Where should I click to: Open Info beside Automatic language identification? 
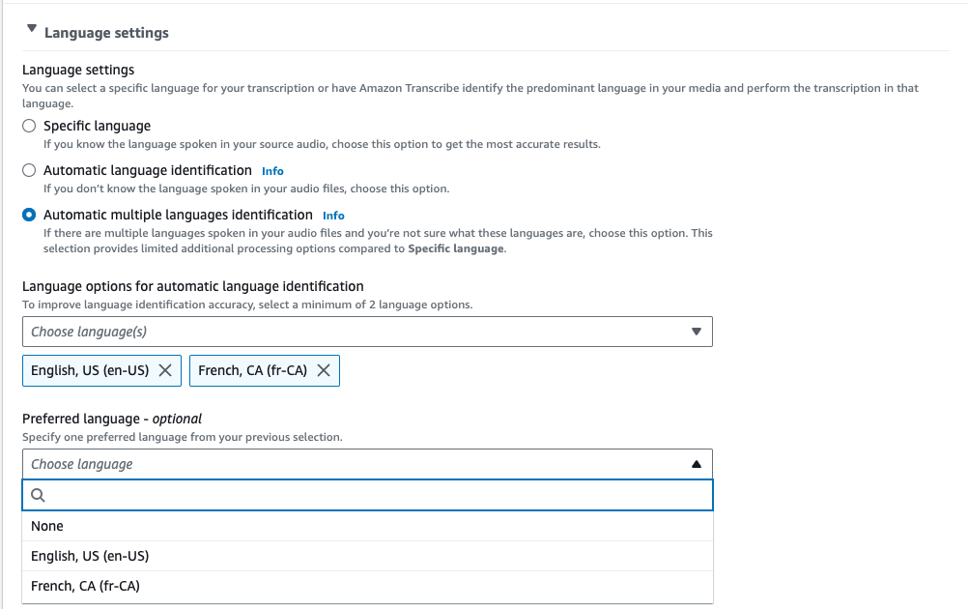(272, 170)
